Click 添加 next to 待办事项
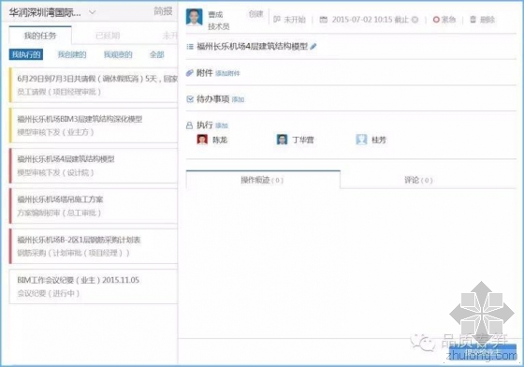The height and width of the screenshot is (367, 524). (238, 99)
